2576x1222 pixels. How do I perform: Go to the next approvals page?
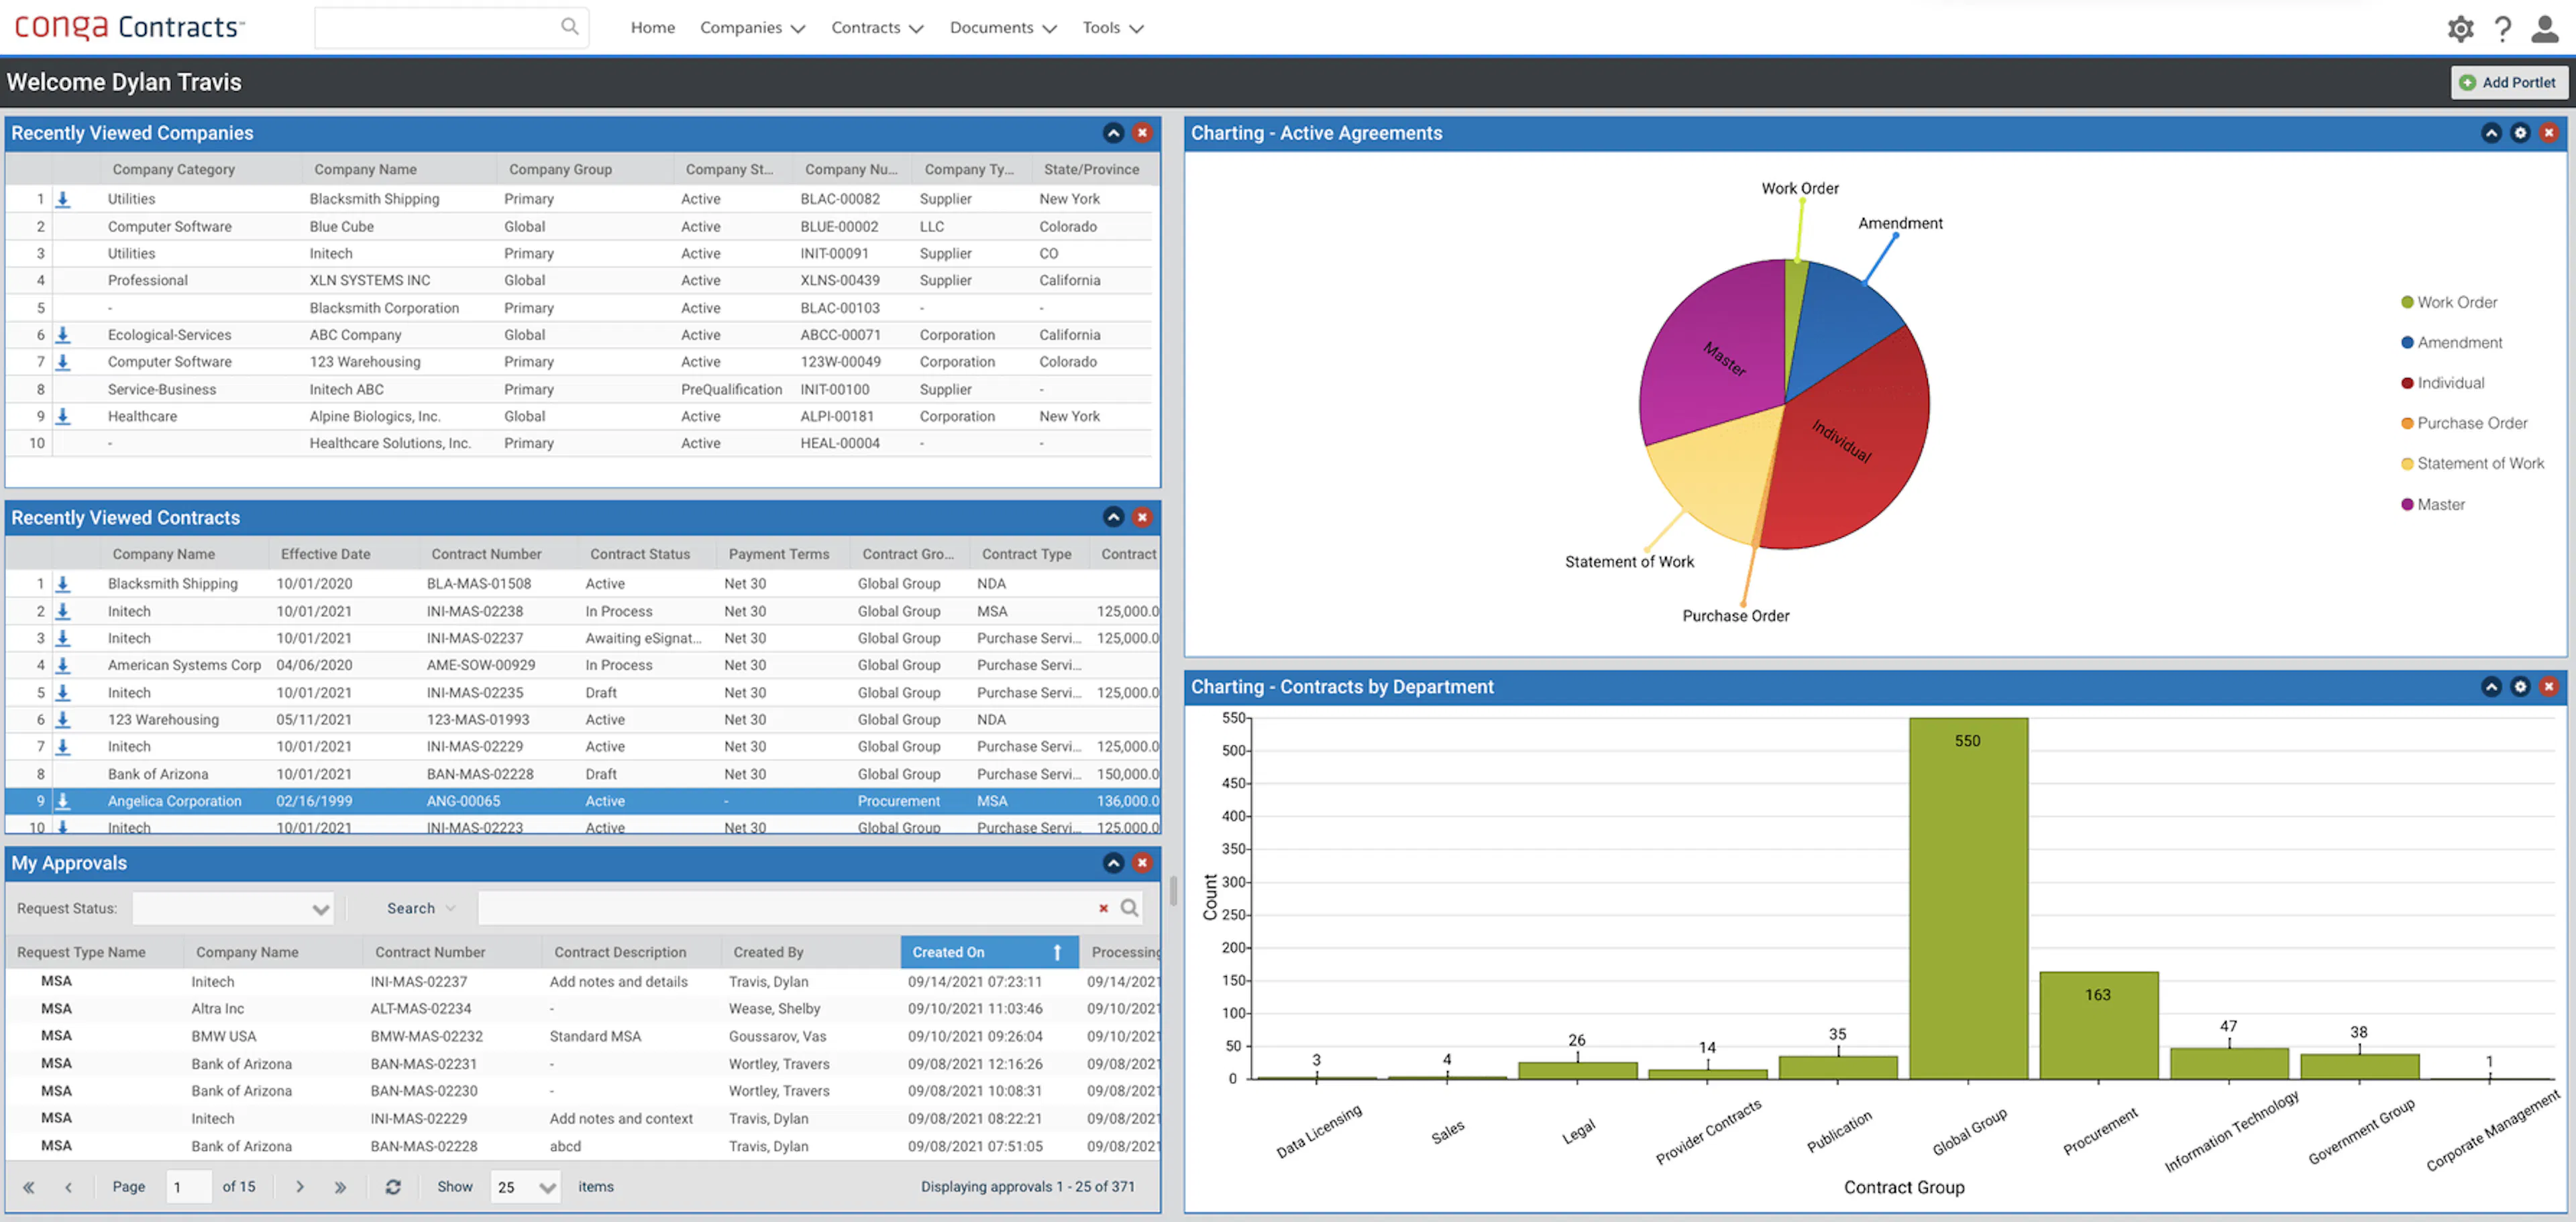coord(299,1186)
